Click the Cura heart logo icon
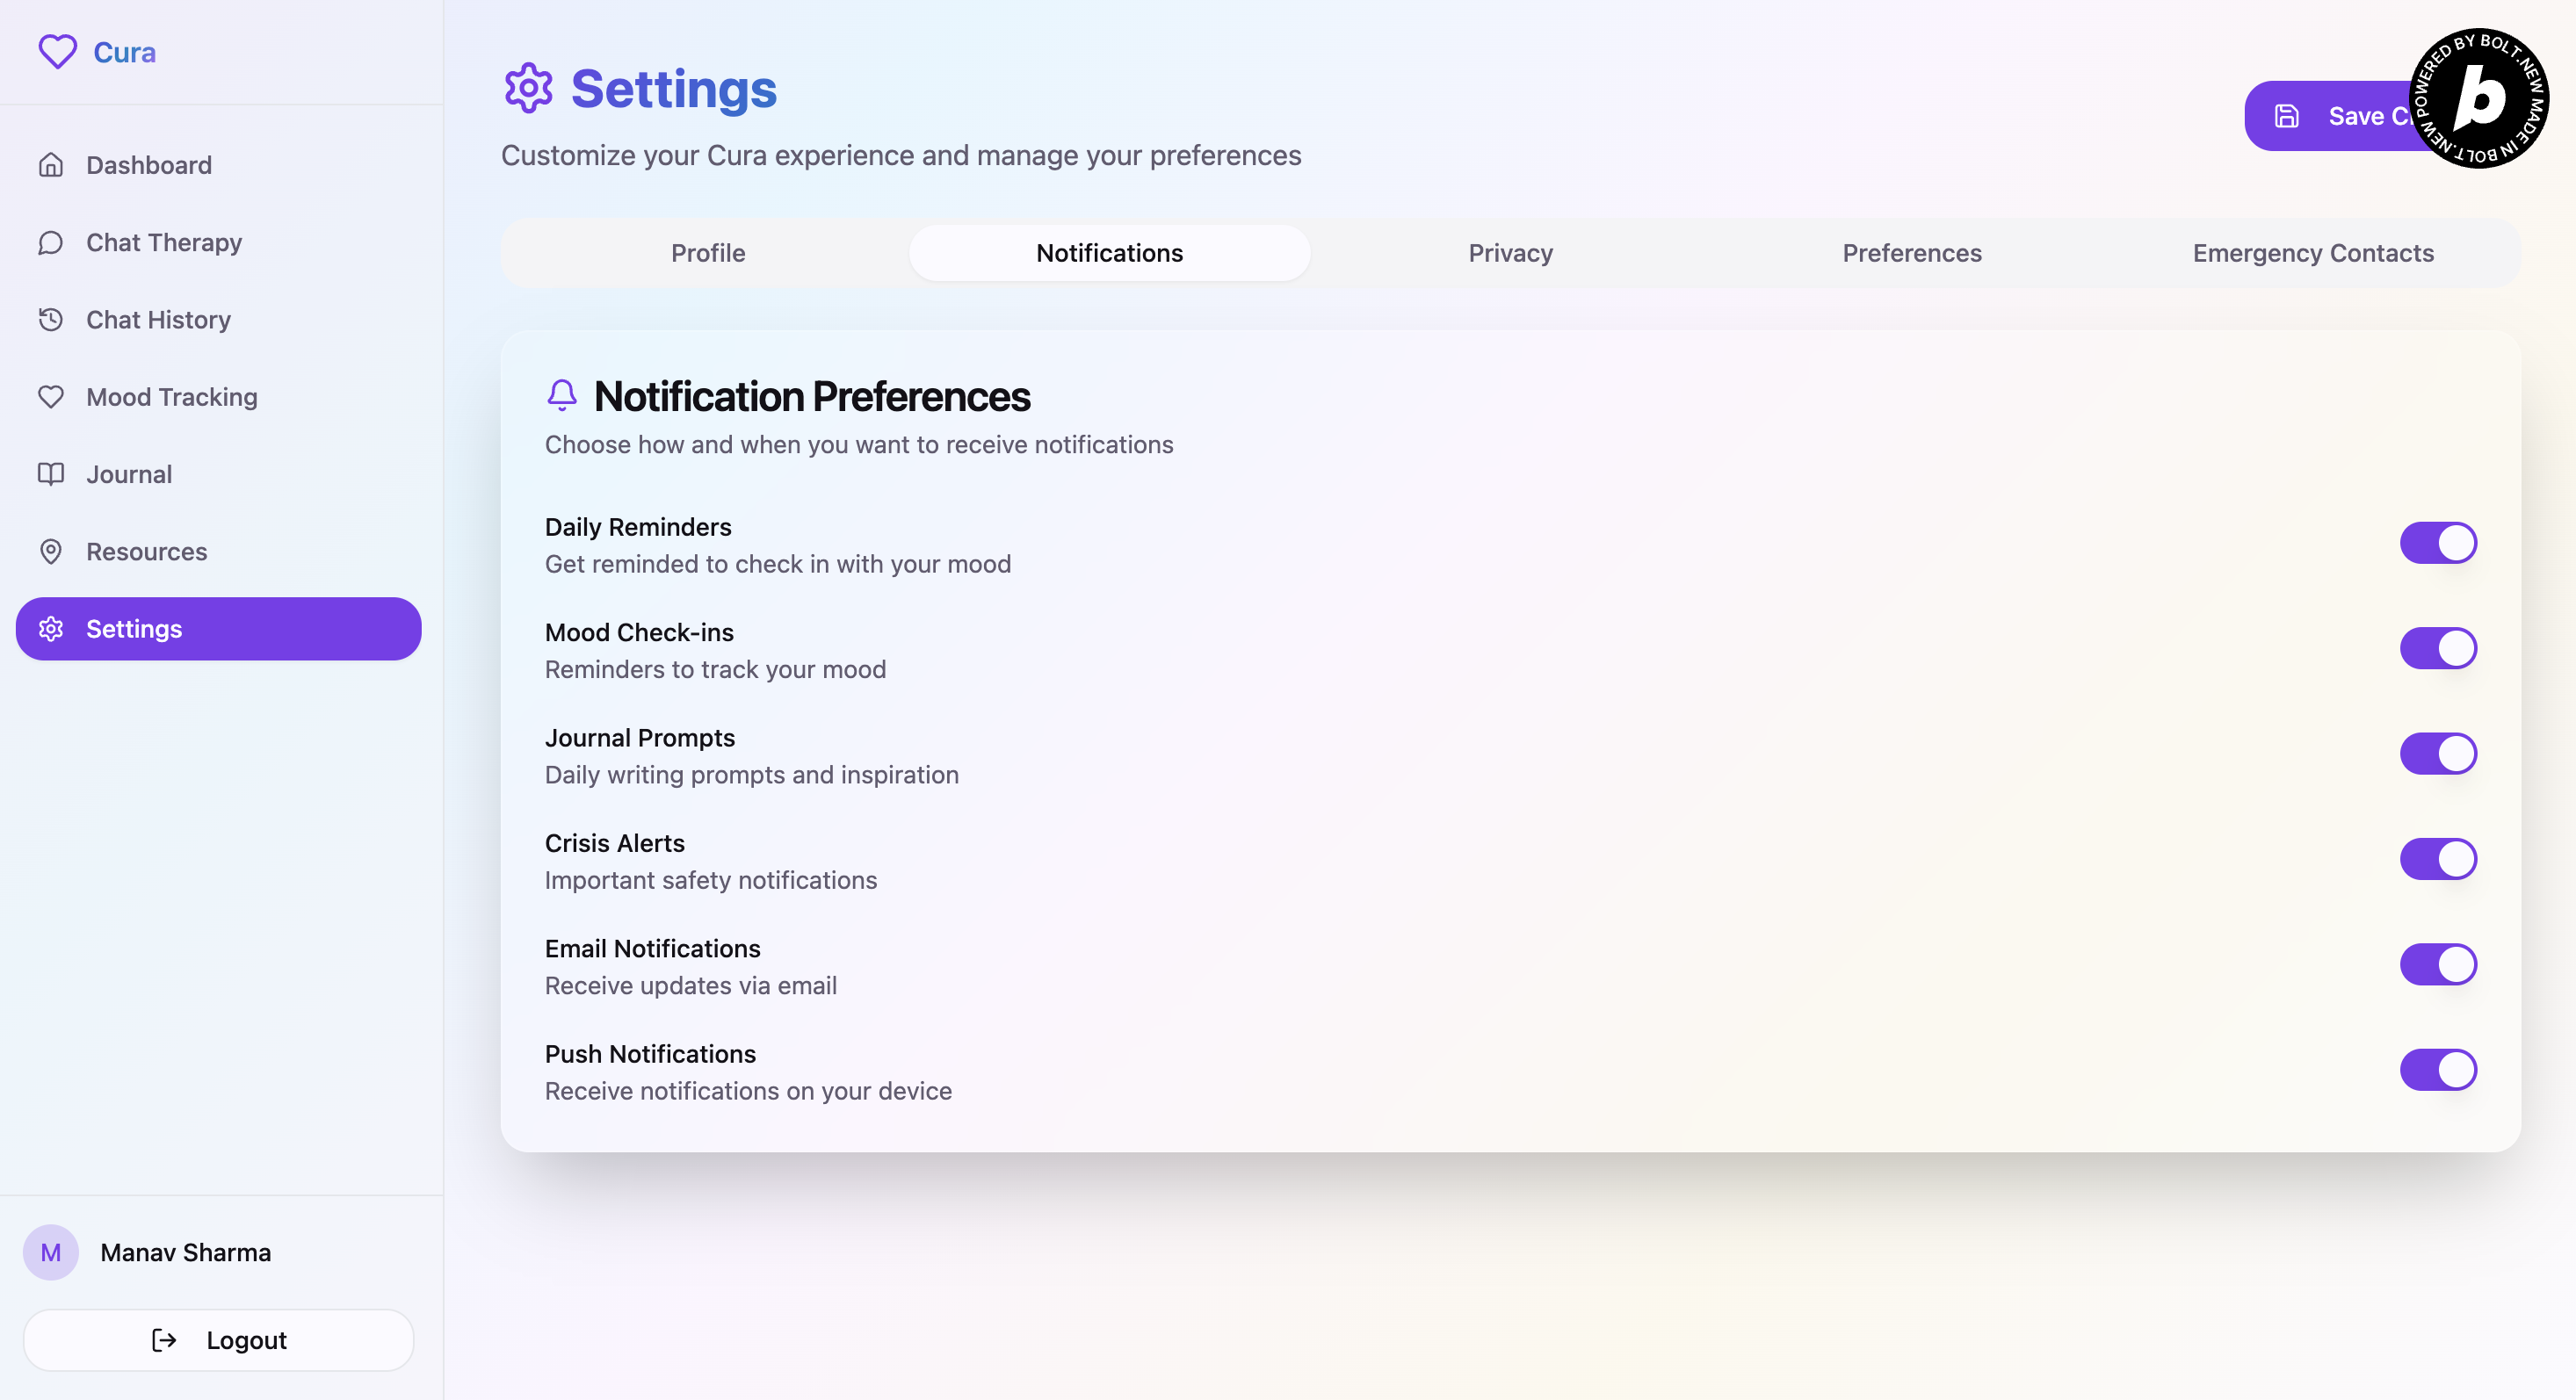Viewport: 2576px width, 1400px height. click(57, 51)
